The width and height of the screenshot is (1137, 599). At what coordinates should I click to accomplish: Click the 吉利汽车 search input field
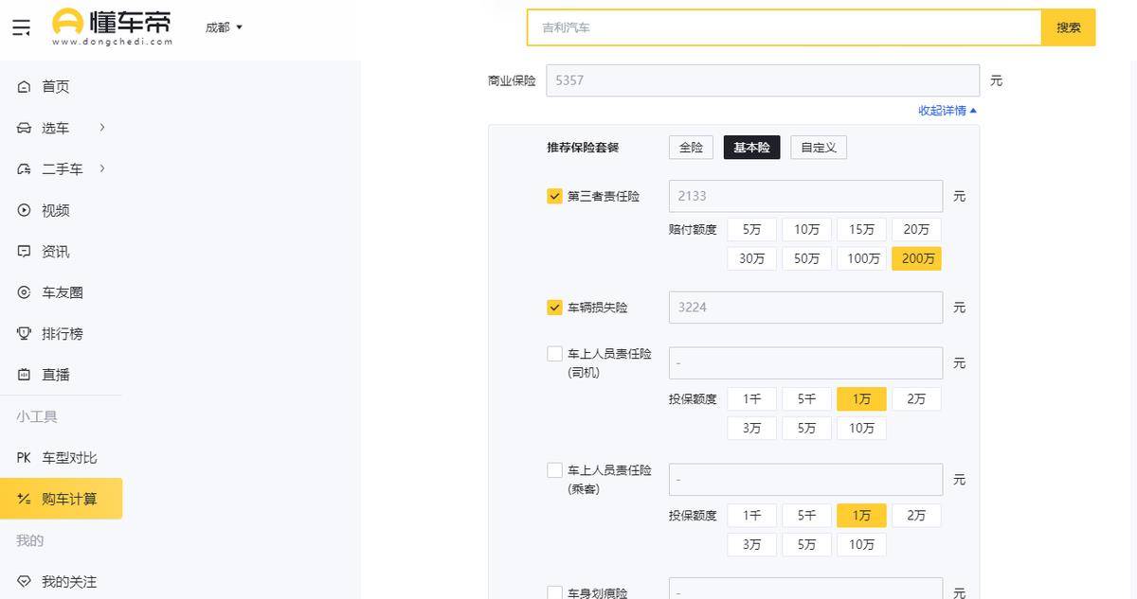coord(784,27)
